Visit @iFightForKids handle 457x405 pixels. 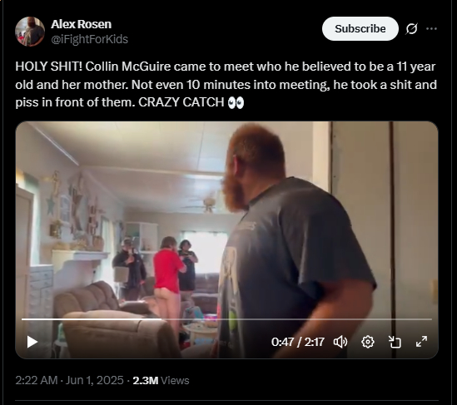coord(89,39)
